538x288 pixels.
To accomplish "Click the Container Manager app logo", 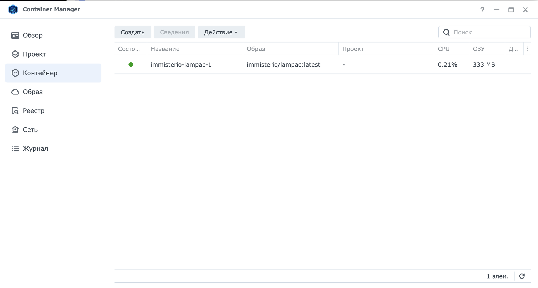I will click(13, 9).
